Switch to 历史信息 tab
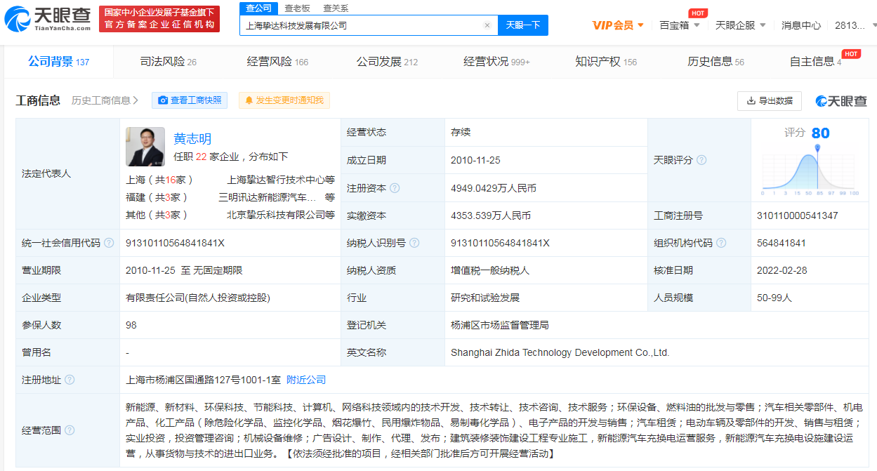Screen dimensions: 877x471 [716, 62]
